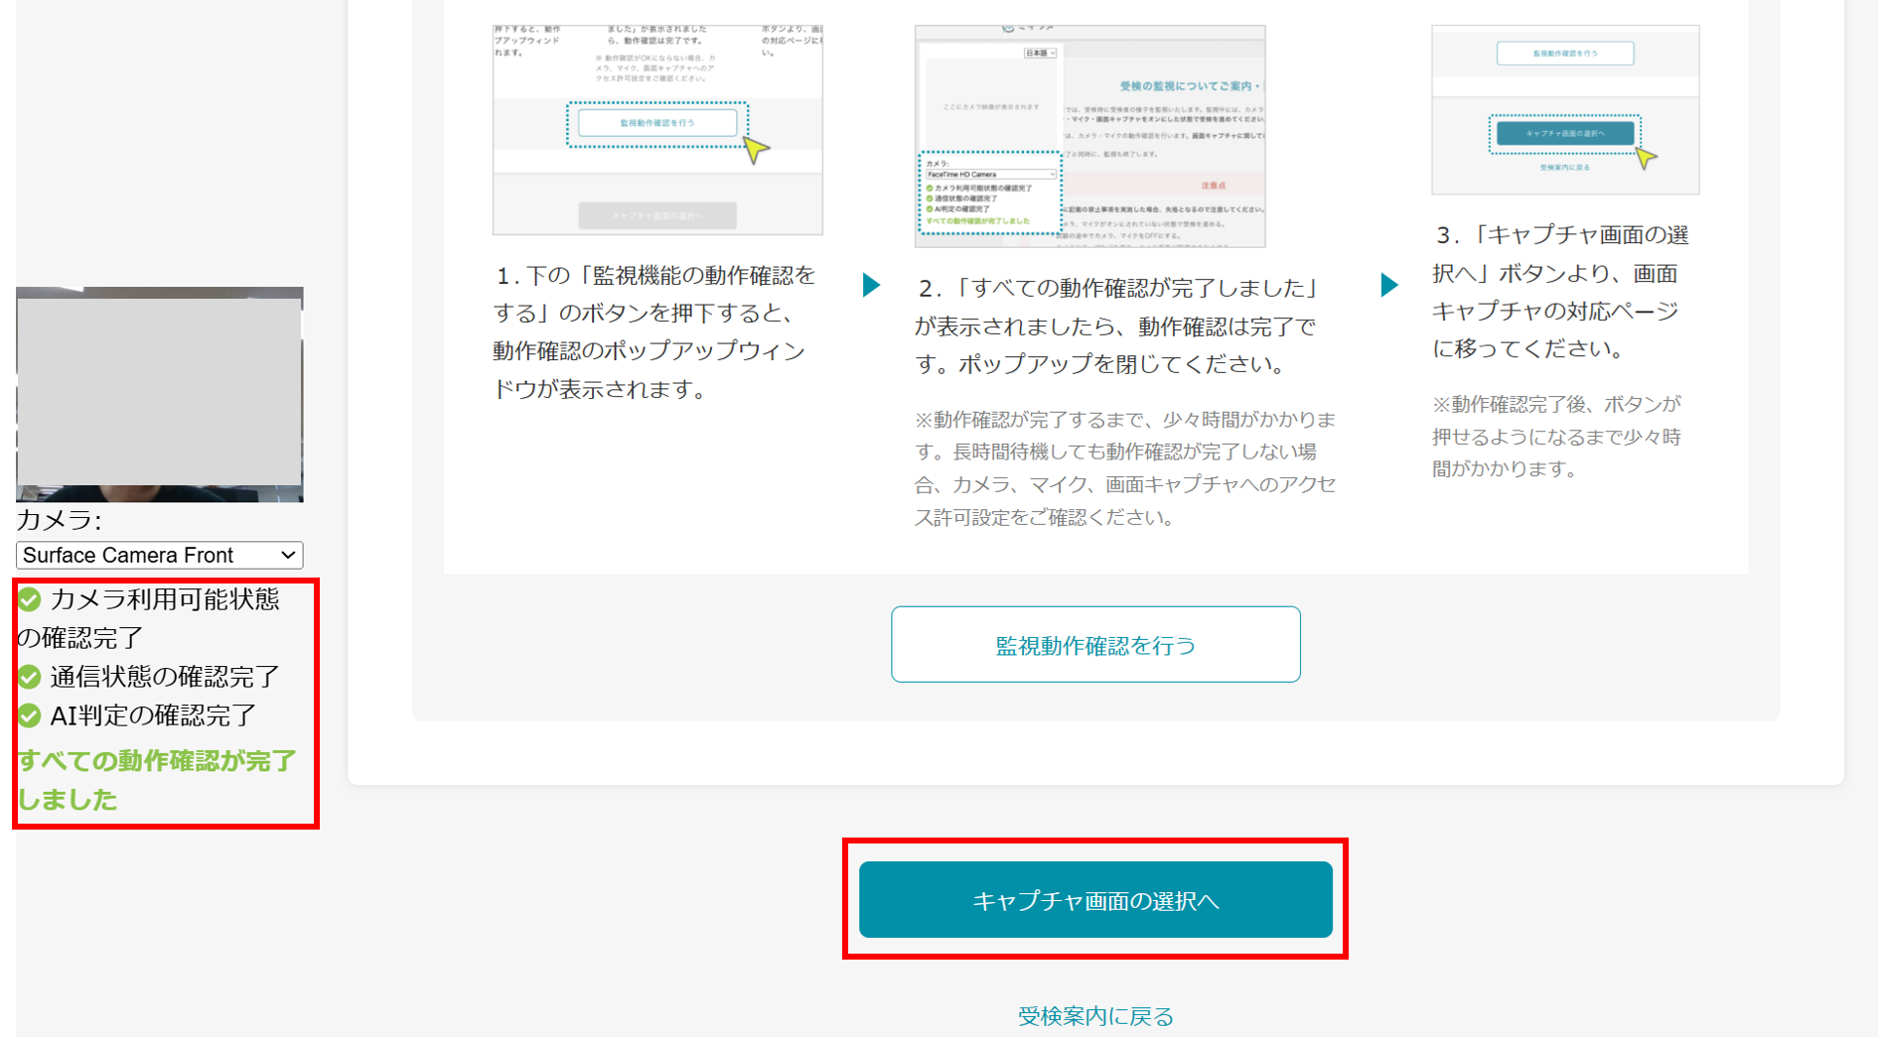Select the camera preview thumbnail on the left

[159, 395]
